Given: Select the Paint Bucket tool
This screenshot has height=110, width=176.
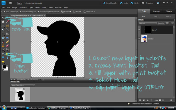Looking at the screenshot, I should (3, 54).
